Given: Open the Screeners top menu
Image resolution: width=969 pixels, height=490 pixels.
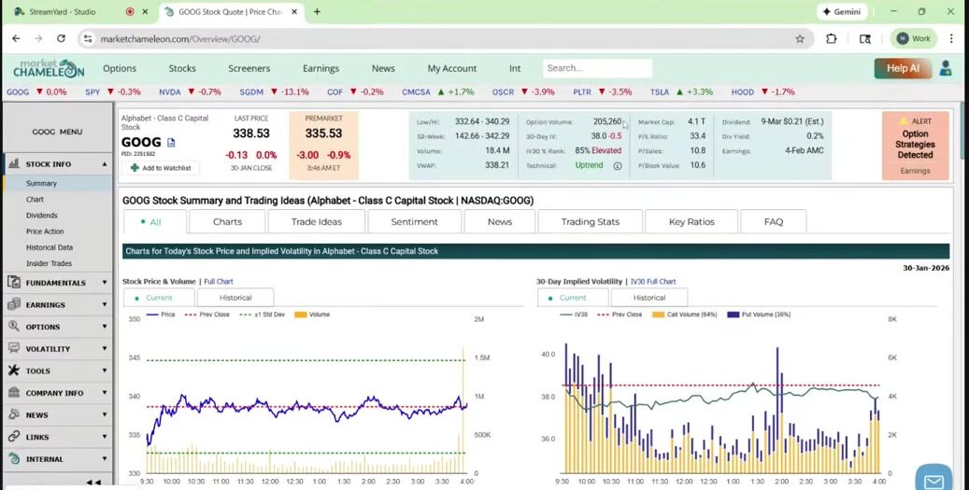Looking at the screenshot, I should pyautogui.click(x=249, y=68).
